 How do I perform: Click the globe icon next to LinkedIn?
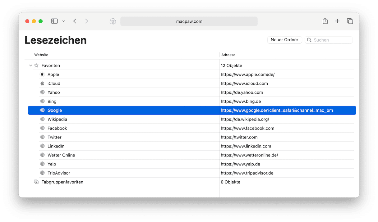(42, 146)
